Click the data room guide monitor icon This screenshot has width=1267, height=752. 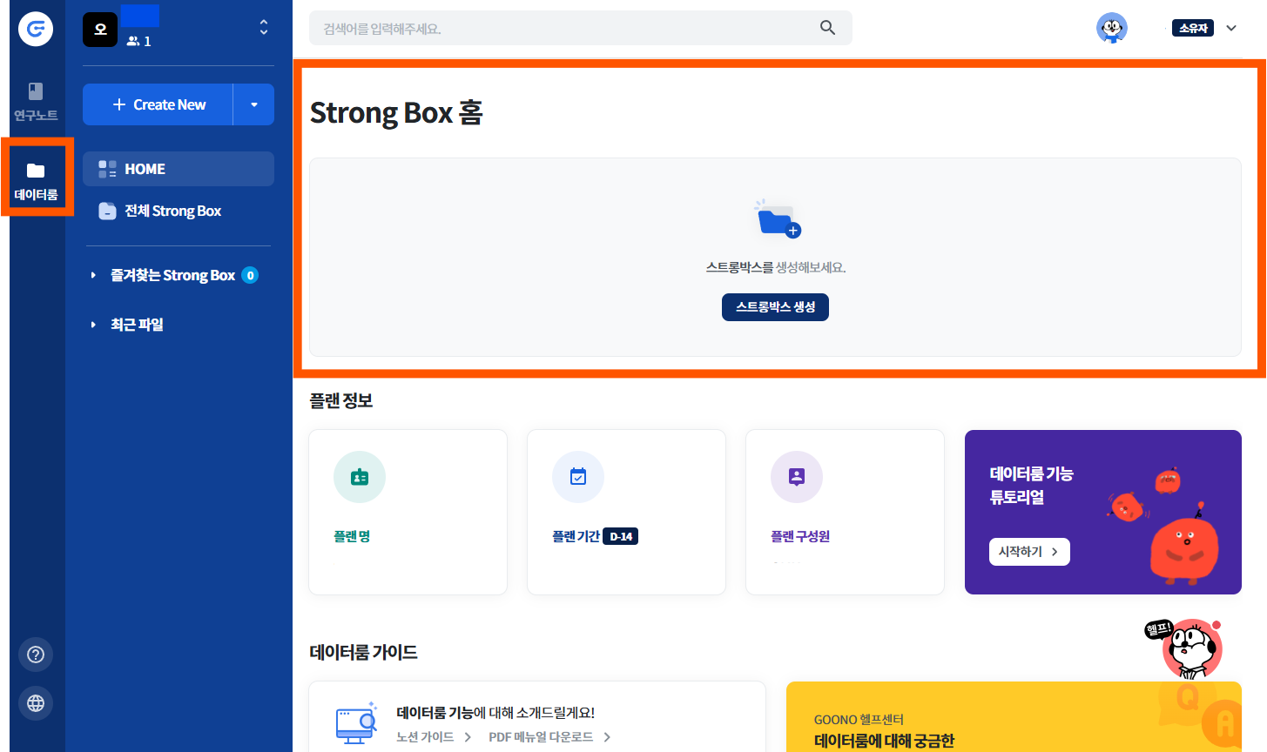point(355,723)
